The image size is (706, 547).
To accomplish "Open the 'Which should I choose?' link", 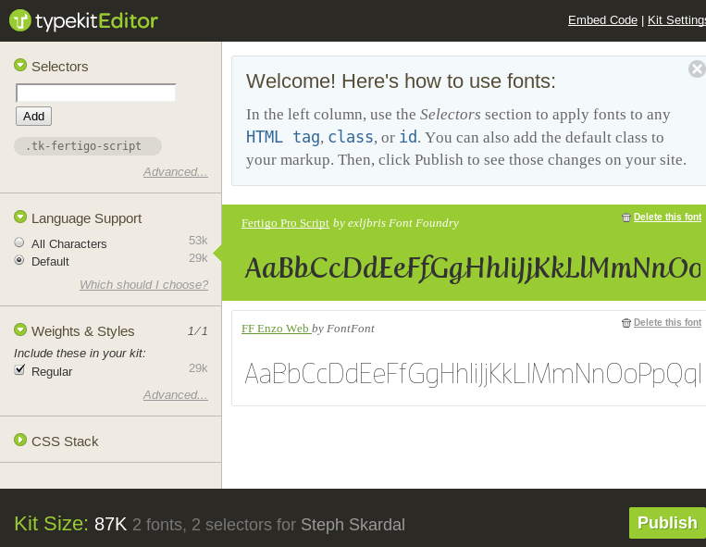I will 144,285.
